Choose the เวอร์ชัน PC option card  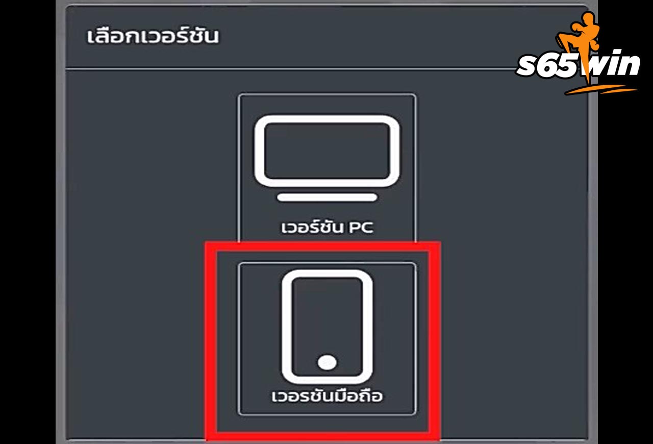coord(326,167)
